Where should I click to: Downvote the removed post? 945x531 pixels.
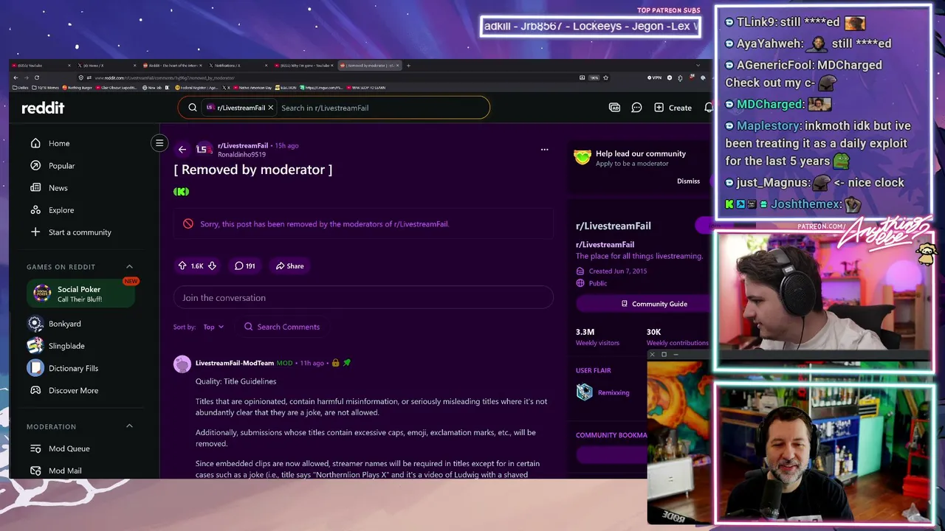(x=212, y=265)
